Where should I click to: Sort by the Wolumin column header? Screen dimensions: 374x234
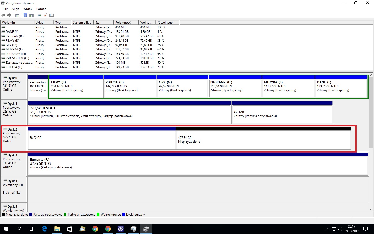tap(17, 23)
